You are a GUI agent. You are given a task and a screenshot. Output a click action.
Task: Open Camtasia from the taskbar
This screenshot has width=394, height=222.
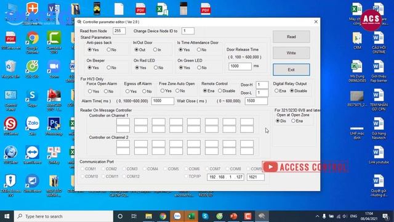coord(247,216)
